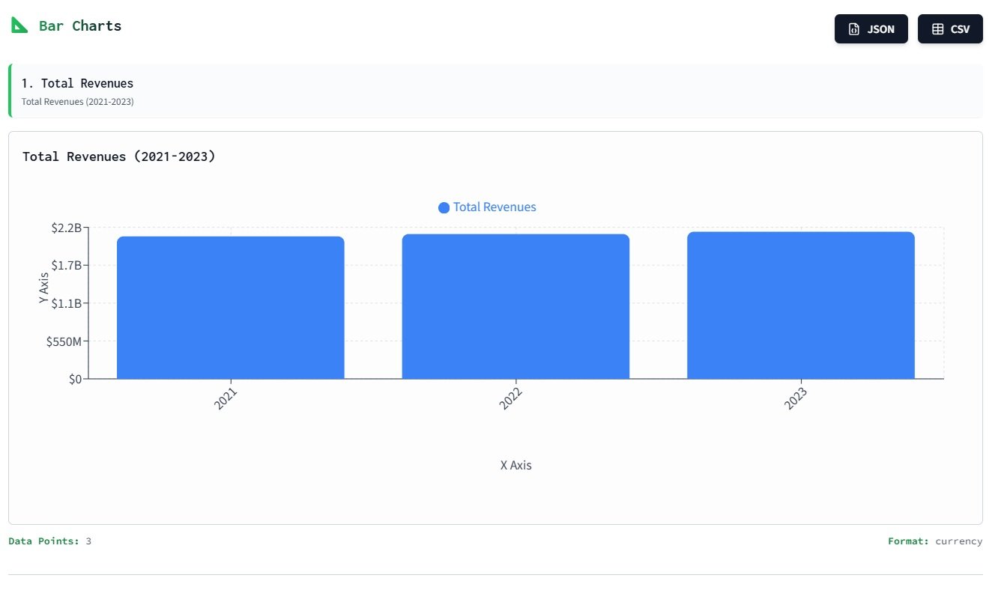
Task: Export data with the JSON button
Action: [x=871, y=29]
